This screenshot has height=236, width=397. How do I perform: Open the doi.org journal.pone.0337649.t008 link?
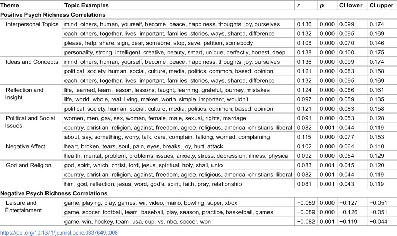pos(59,233)
